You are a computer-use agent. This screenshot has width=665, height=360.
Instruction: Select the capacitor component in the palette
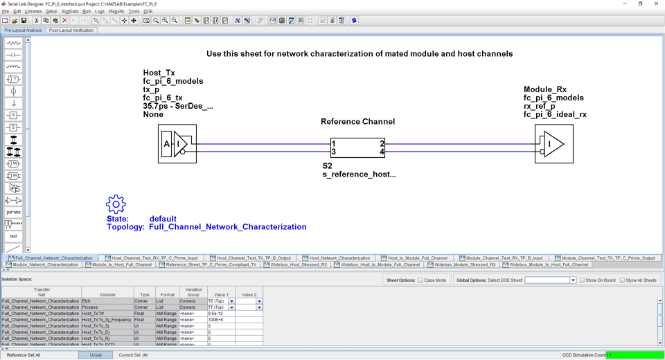point(13,55)
